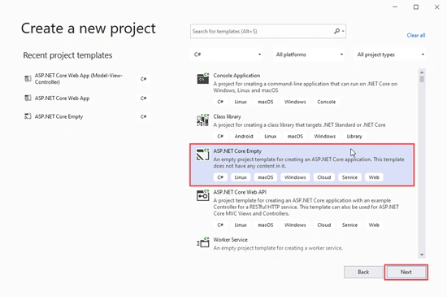Image resolution: width=447 pixels, height=297 pixels.
Task: Click scrollbar down arrow of template list
Action: tap(422, 255)
